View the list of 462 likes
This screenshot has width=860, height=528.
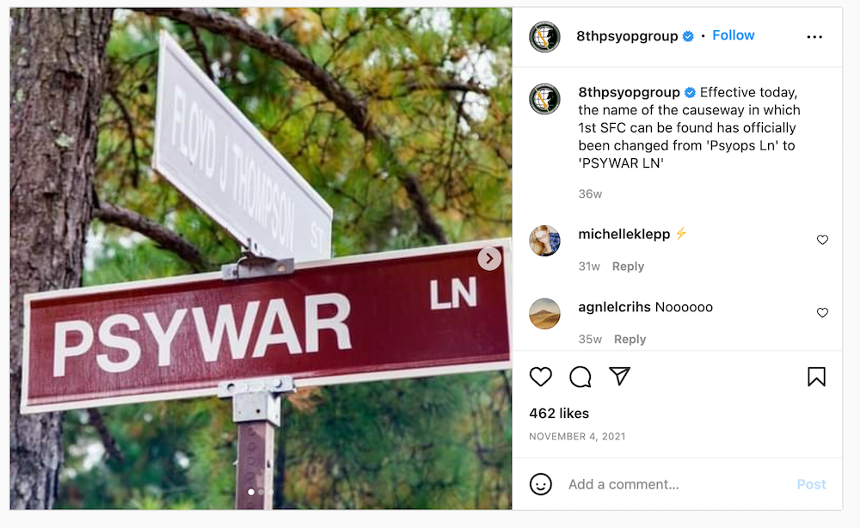[559, 414]
